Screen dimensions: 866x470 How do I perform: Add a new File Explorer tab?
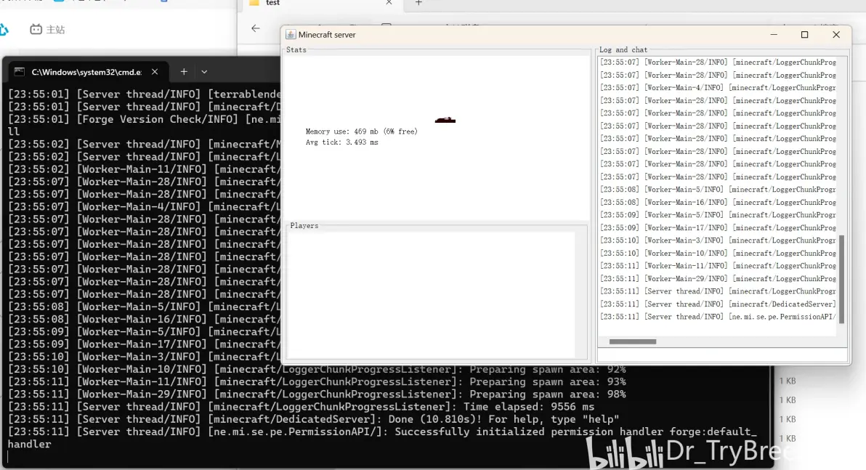418,3
